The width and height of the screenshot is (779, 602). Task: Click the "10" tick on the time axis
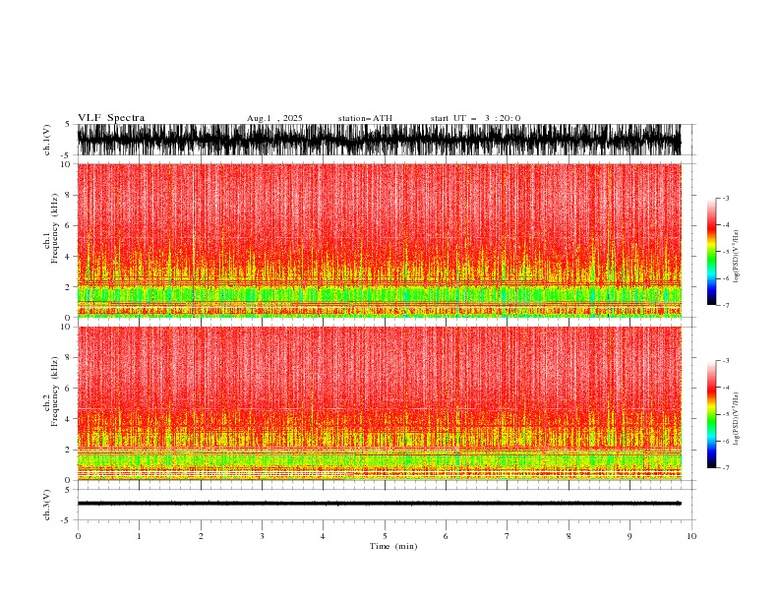click(691, 536)
